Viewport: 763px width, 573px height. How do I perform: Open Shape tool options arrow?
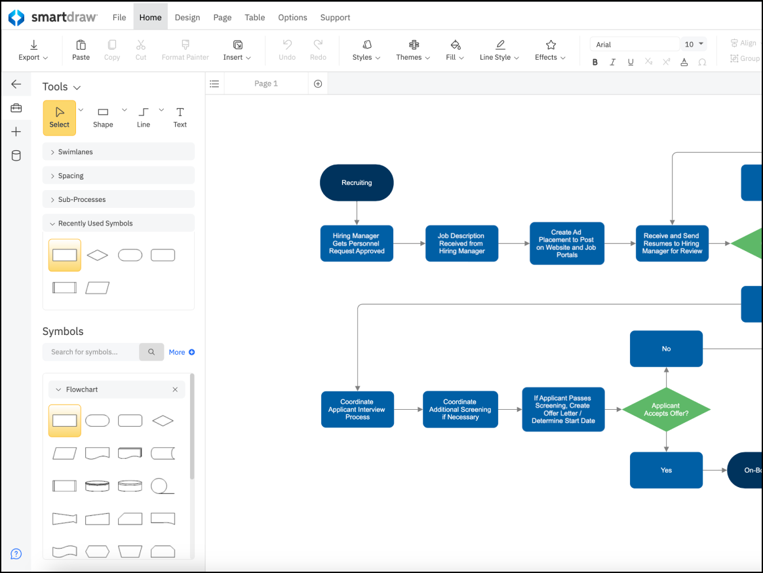coord(125,110)
